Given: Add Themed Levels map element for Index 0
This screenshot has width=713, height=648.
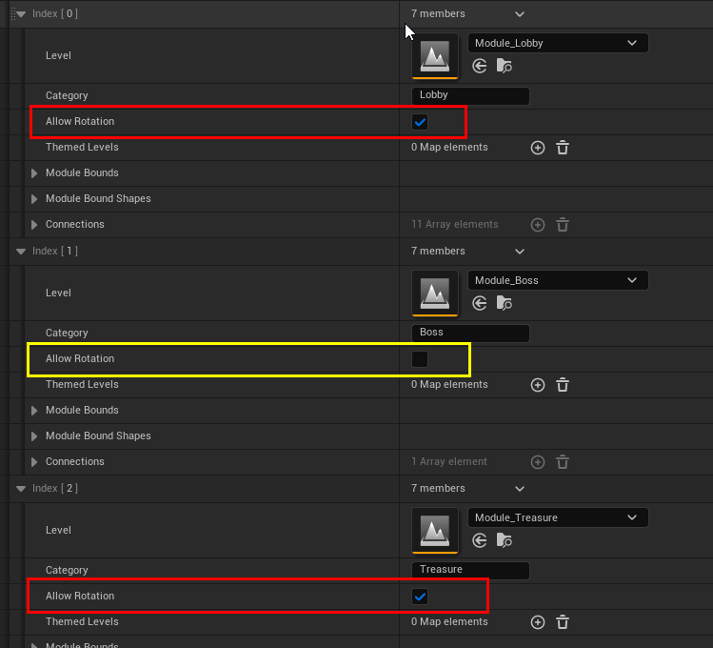Looking at the screenshot, I should coord(538,148).
